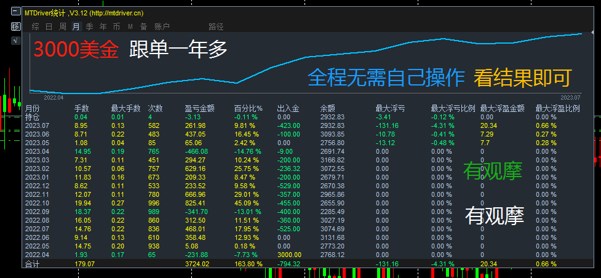Click the 移 move panel icon
This screenshot has height=278, width=601.
(16, 26)
